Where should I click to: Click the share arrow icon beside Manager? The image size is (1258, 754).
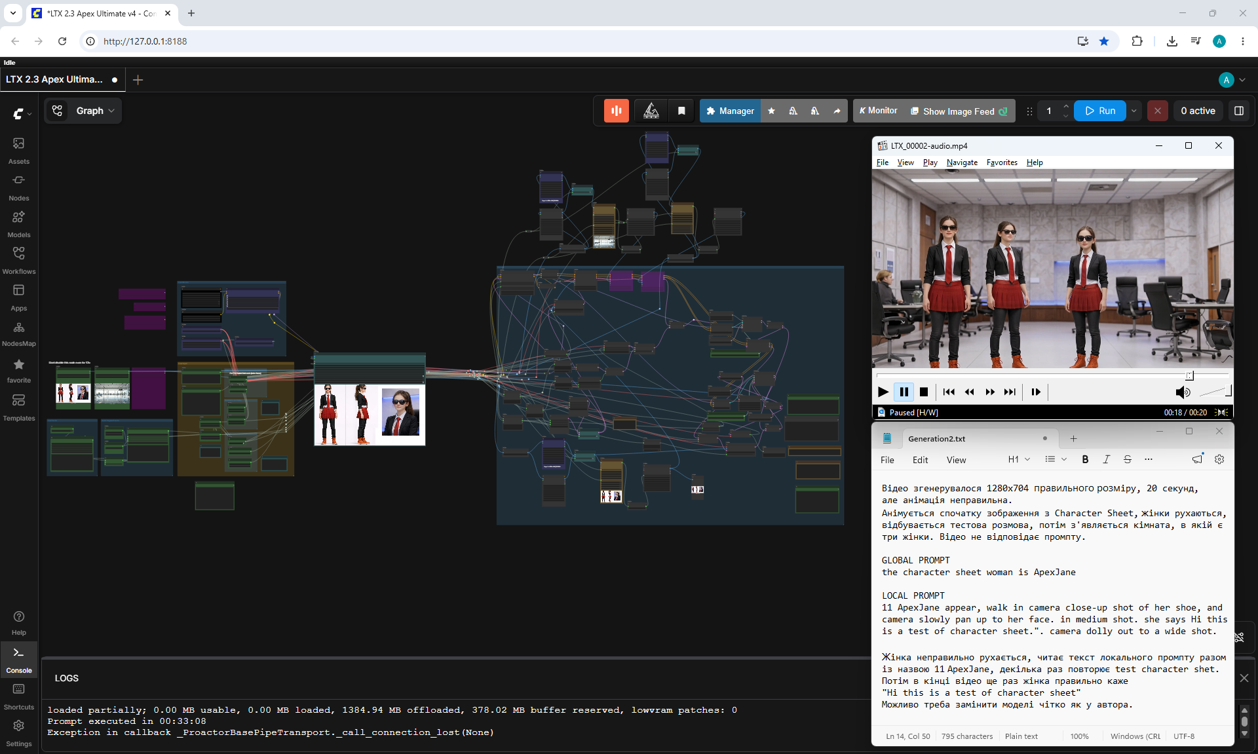pyautogui.click(x=837, y=111)
